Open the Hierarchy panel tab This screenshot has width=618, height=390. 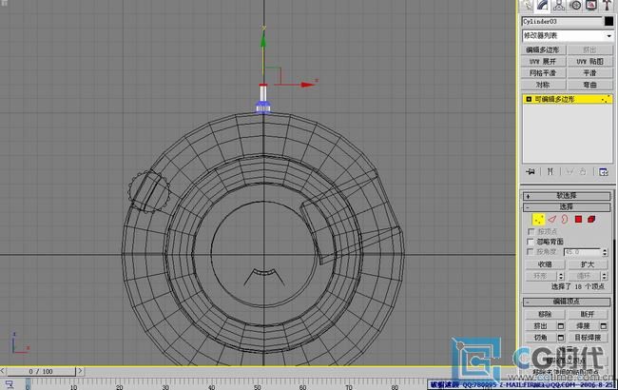(559, 5)
